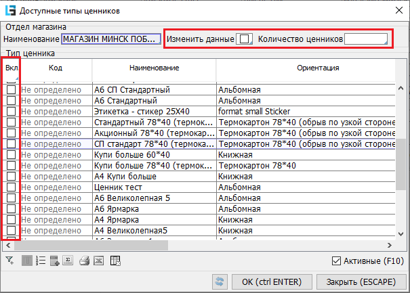The image size is (410, 293).
Task: Click the app logo icon in title bar
Action: [9, 10]
